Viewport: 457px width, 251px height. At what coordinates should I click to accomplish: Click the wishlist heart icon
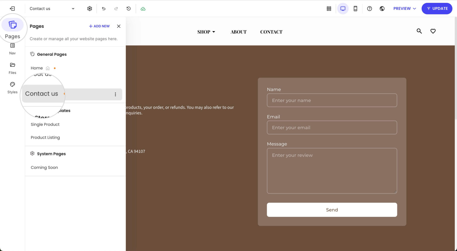click(433, 31)
